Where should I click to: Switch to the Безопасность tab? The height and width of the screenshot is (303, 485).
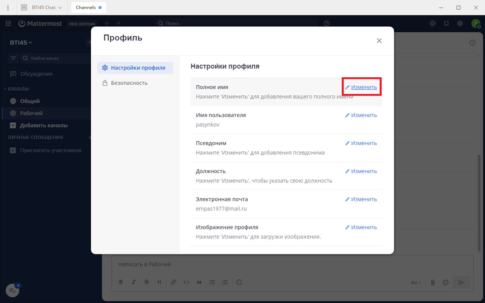point(129,83)
